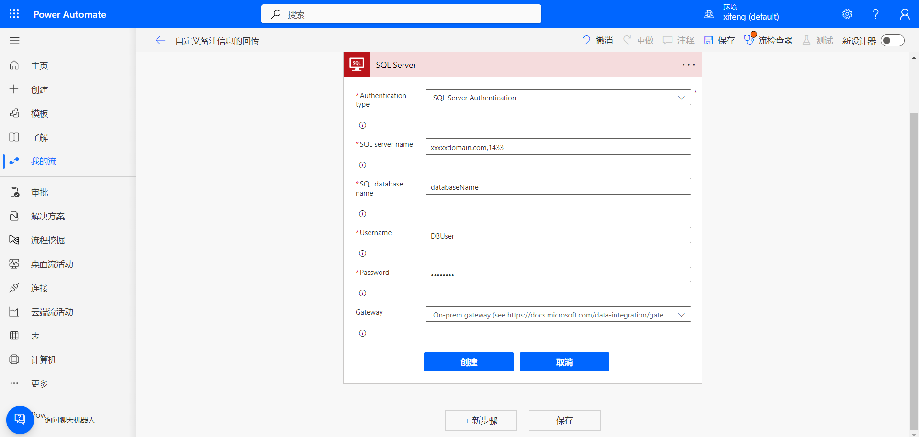This screenshot has height=437, width=919.
Task: Click 注释 comments in toolbar
Action: (x=679, y=41)
